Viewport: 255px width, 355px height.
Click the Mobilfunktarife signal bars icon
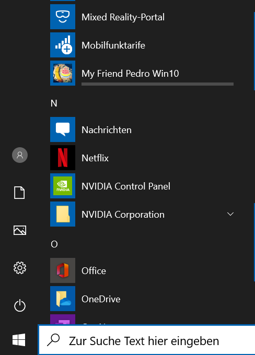(x=63, y=45)
